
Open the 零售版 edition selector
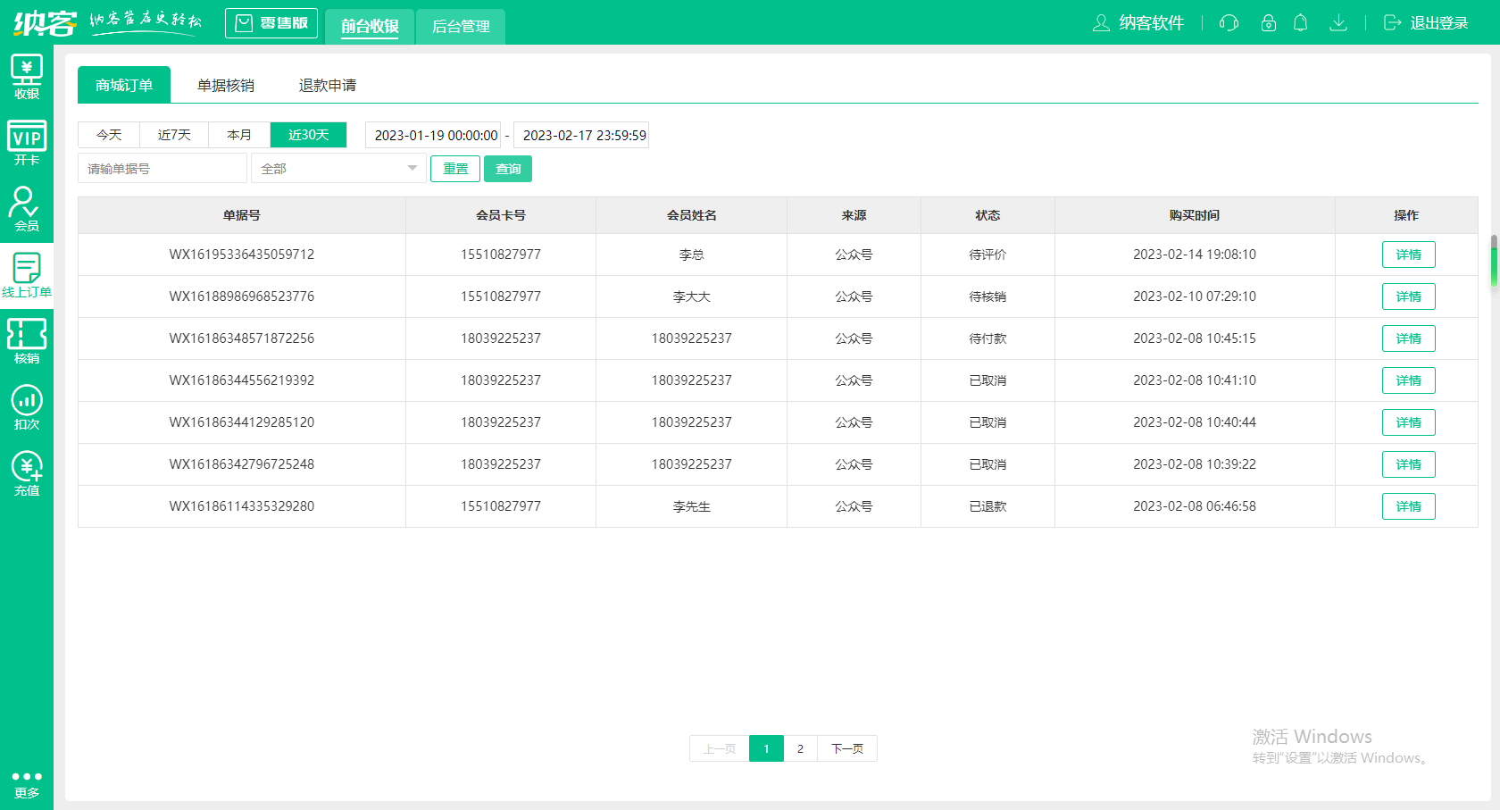(x=271, y=23)
